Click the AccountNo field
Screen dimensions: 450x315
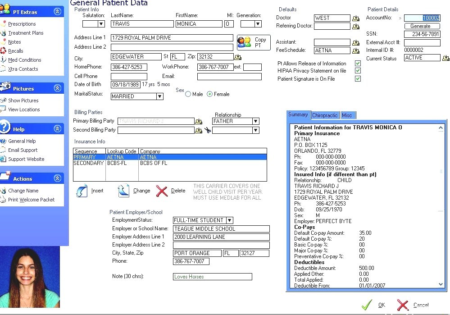pyautogui.click(x=422, y=18)
